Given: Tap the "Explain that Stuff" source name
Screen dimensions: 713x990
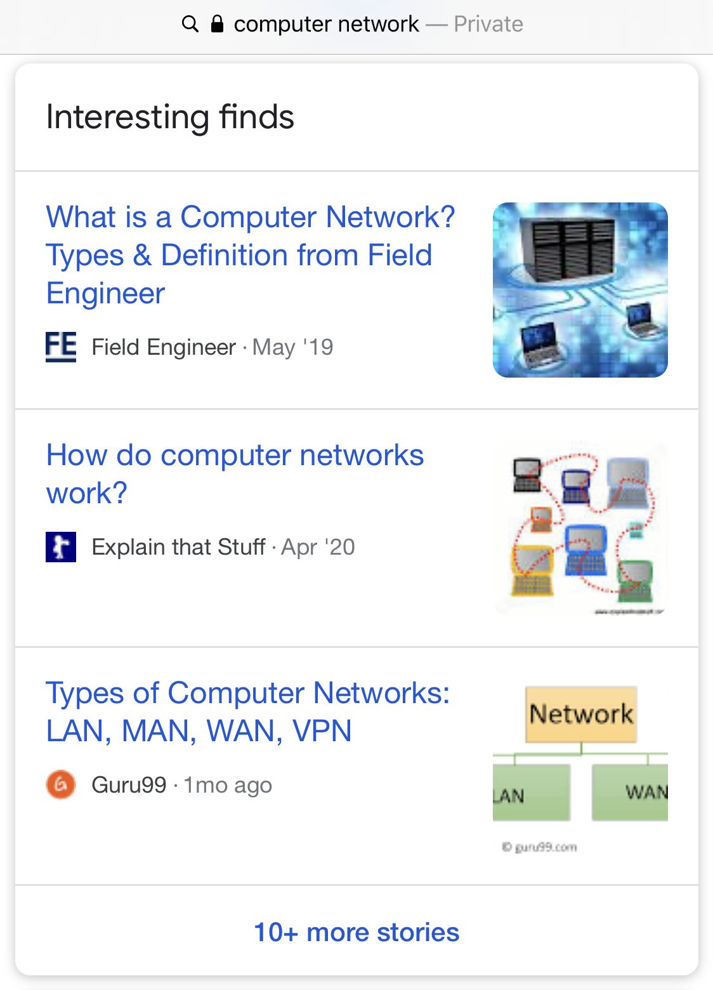Looking at the screenshot, I should [x=178, y=547].
